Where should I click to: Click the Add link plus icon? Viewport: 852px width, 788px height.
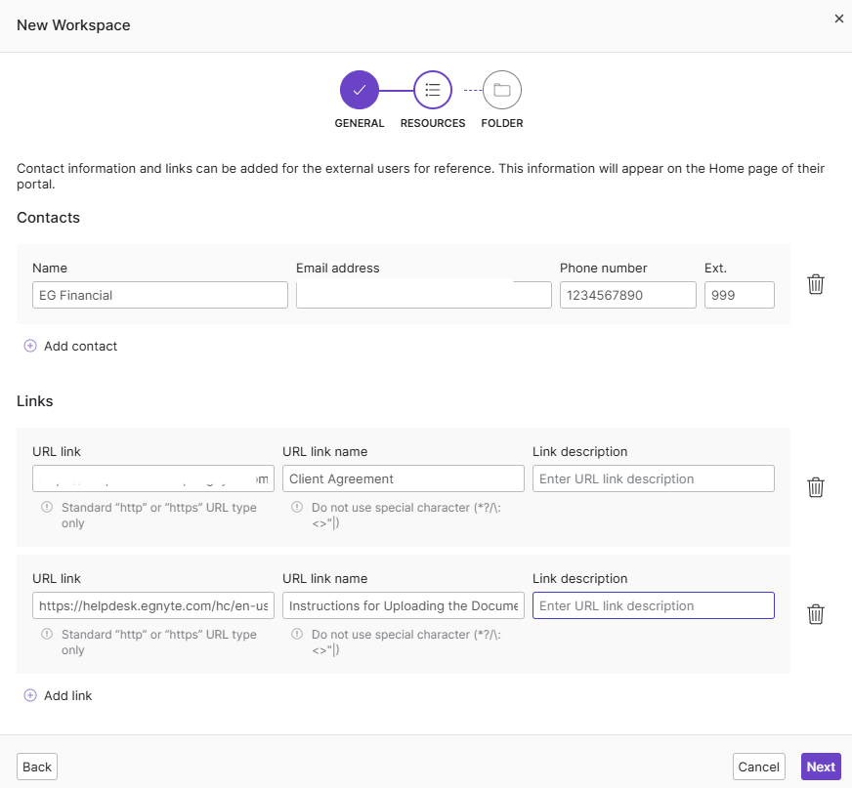pyautogui.click(x=30, y=695)
